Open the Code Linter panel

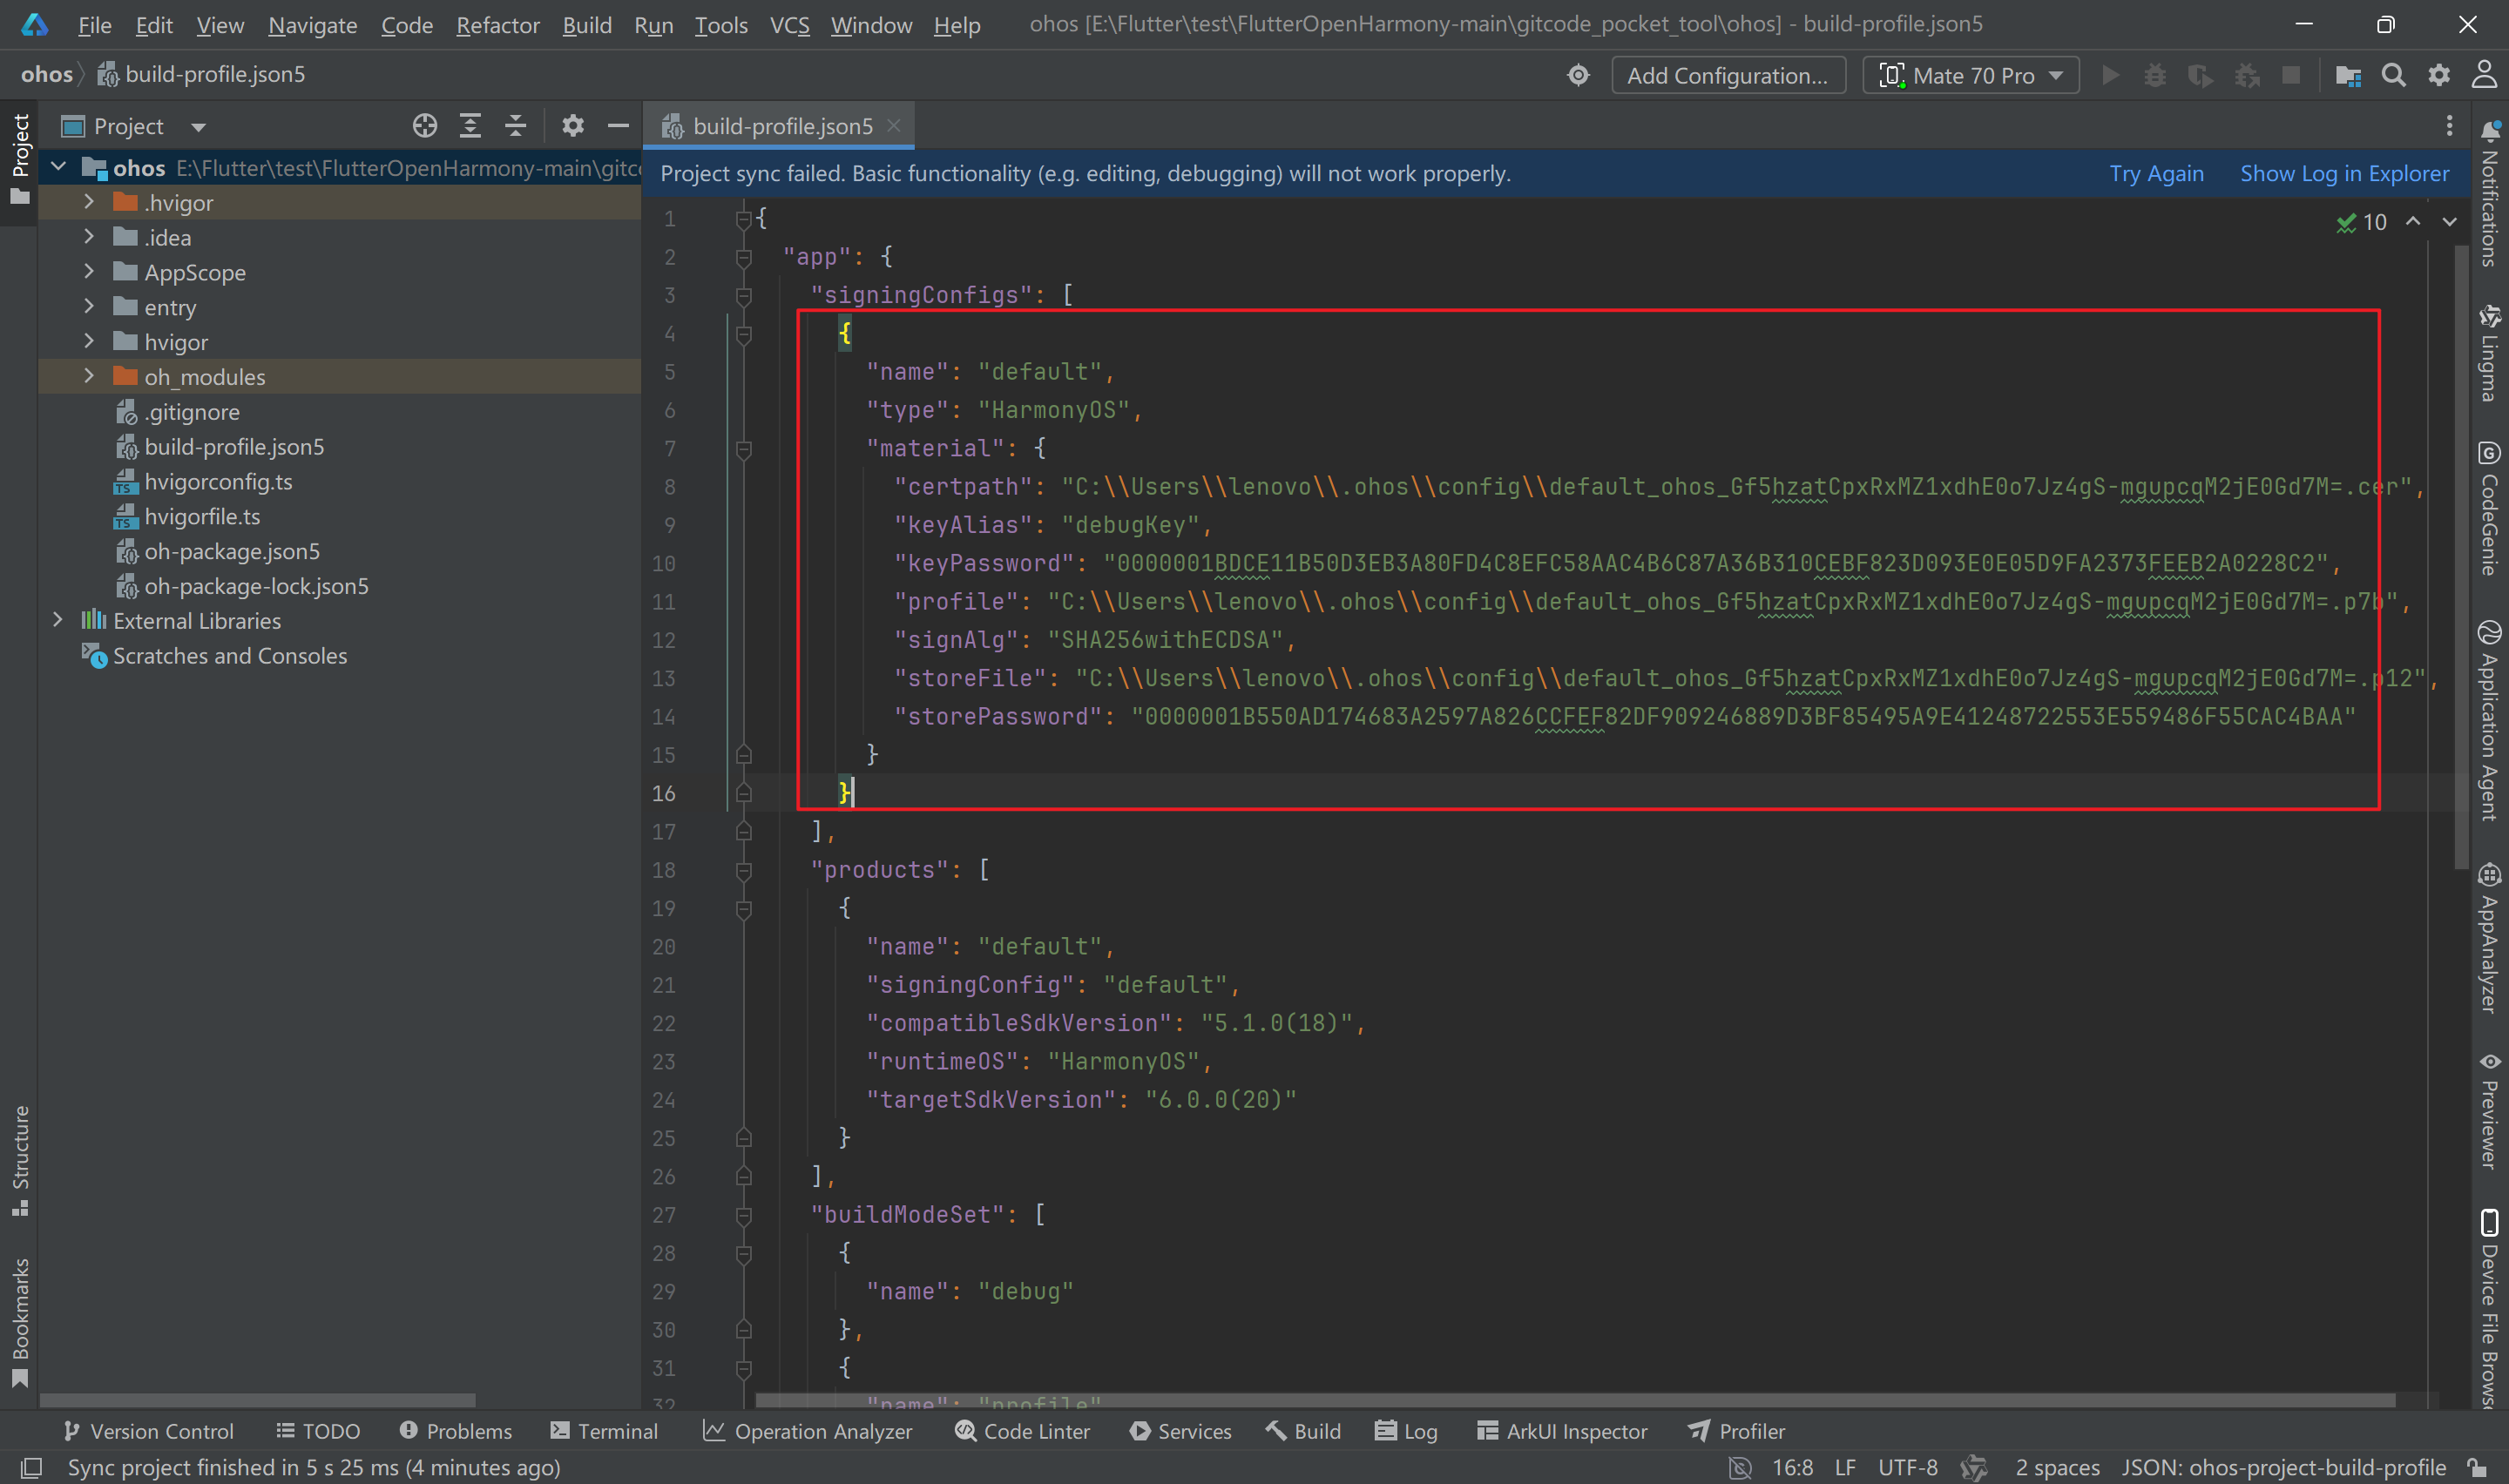(x=1023, y=1430)
